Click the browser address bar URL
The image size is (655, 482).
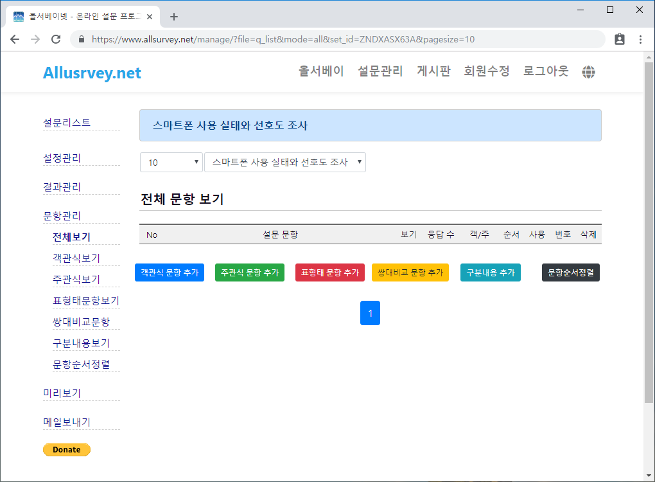pyautogui.click(x=283, y=39)
